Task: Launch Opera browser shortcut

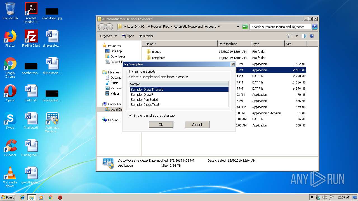Action: [x=10, y=93]
